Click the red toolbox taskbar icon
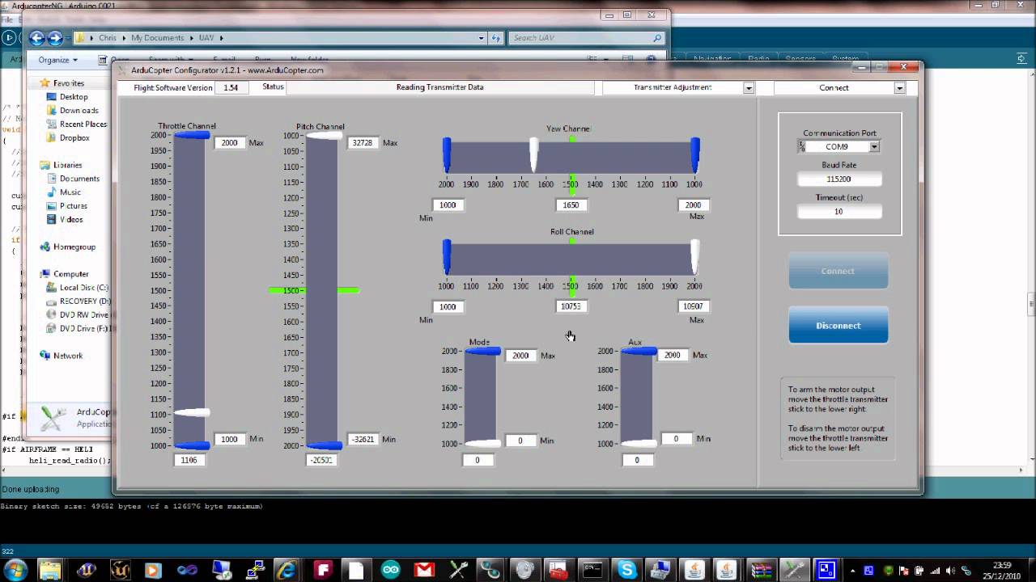This screenshot has width=1036, height=582. [558, 570]
